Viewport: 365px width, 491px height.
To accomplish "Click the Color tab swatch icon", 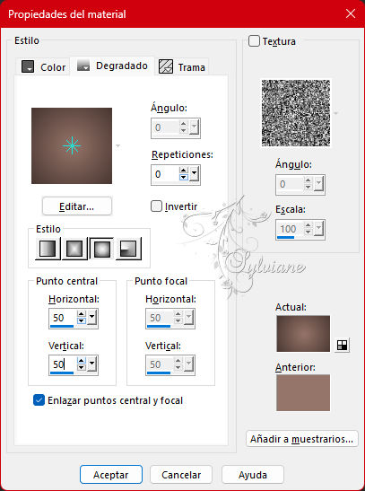I will click(28, 66).
